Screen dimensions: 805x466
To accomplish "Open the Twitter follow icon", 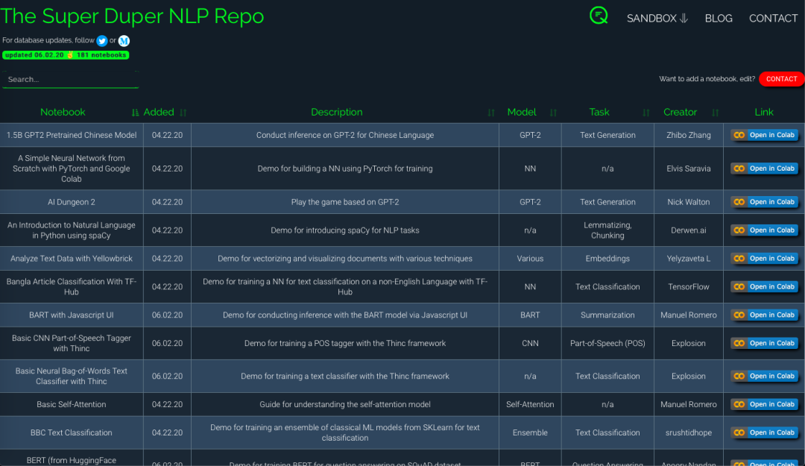I will click(x=101, y=40).
